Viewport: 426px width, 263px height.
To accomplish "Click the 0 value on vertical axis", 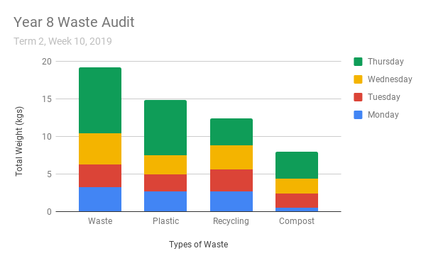I will [49, 211].
